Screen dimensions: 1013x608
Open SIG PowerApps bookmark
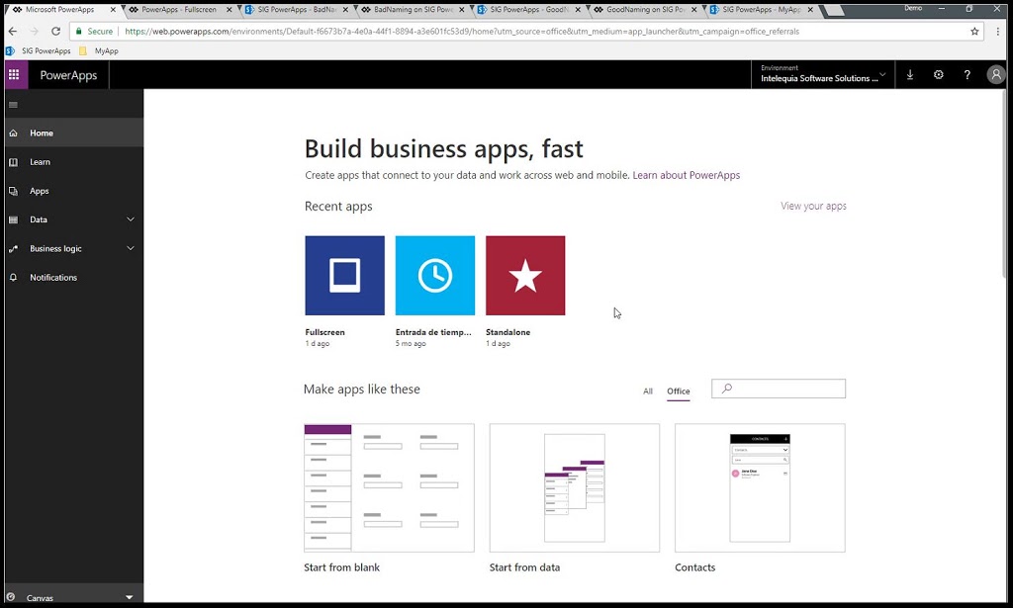[x=39, y=51]
